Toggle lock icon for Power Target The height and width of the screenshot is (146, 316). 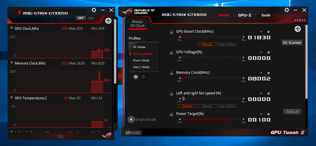(x=171, y=114)
